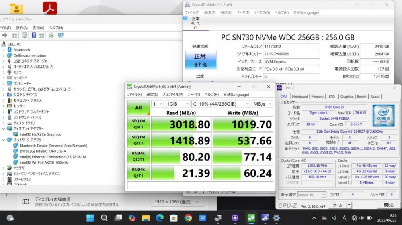Select the C: drive status at top of CrystalDiskInfo
Image resolution: width=402 pixels, height=225 pixels.
pos(195,23)
